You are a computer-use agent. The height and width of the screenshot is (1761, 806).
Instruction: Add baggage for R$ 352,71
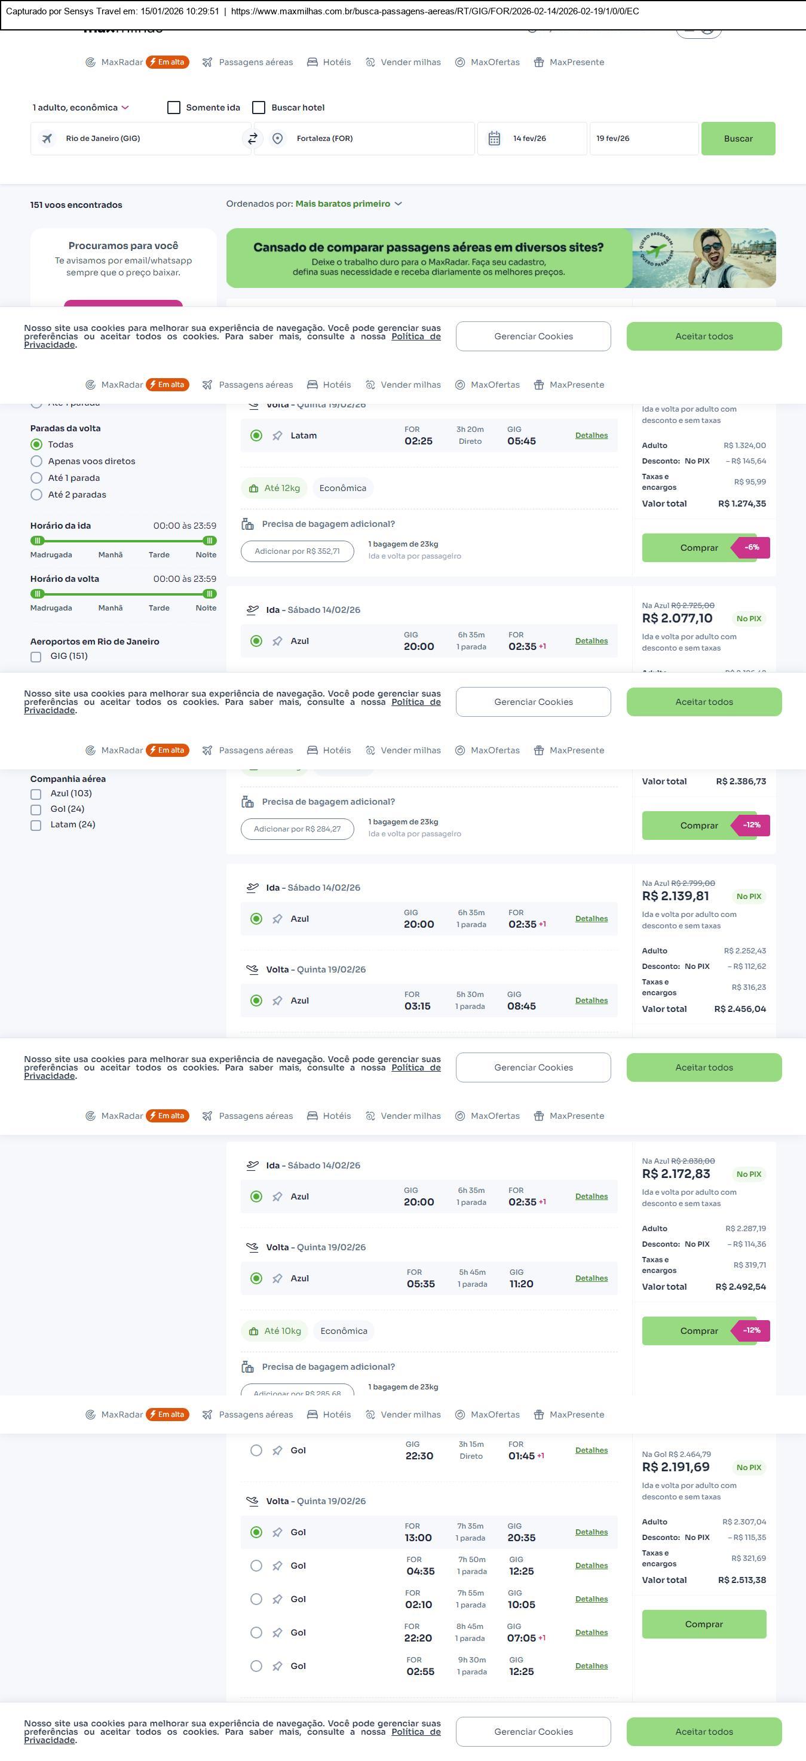pos(298,552)
